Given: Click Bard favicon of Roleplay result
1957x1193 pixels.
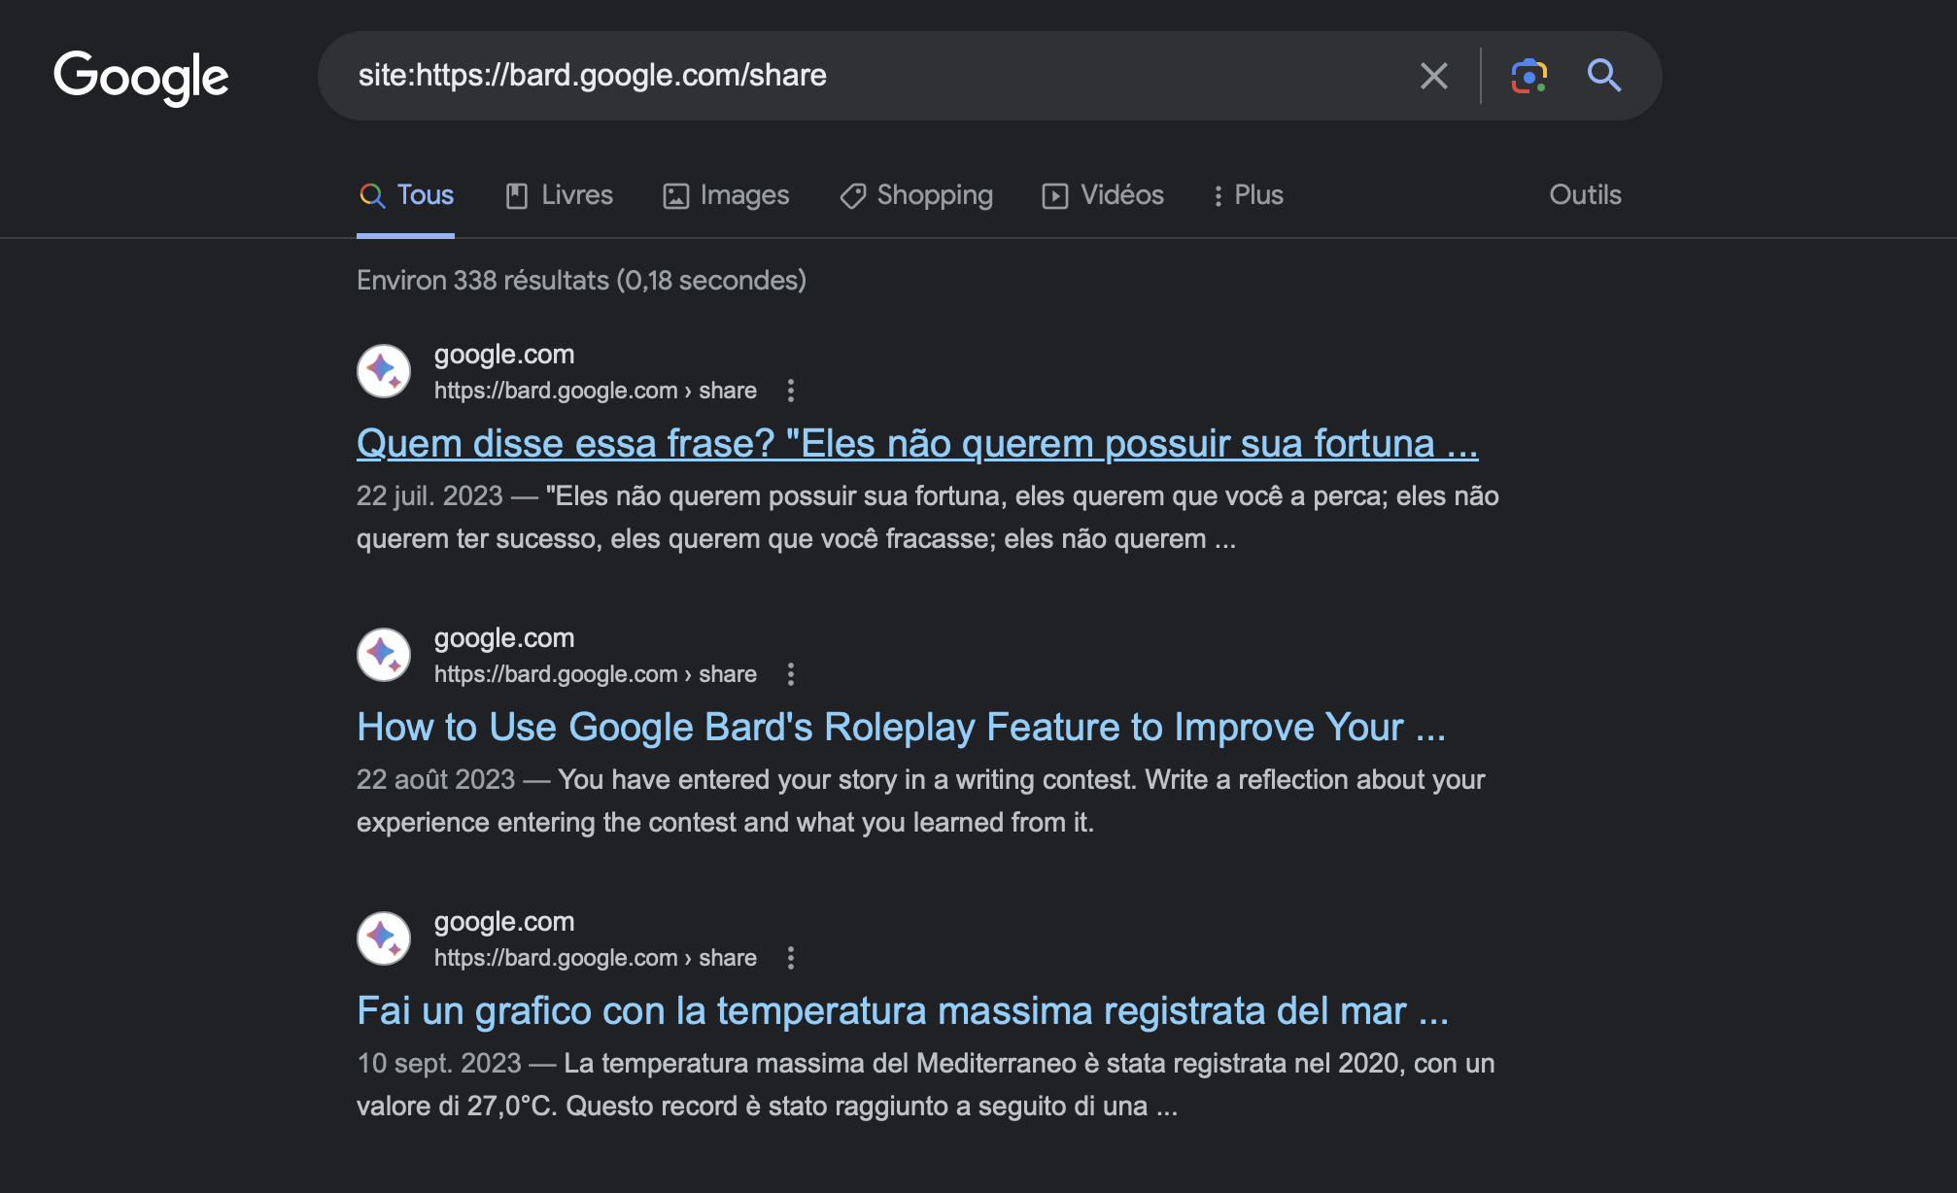Looking at the screenshot, I should point(384,655).
